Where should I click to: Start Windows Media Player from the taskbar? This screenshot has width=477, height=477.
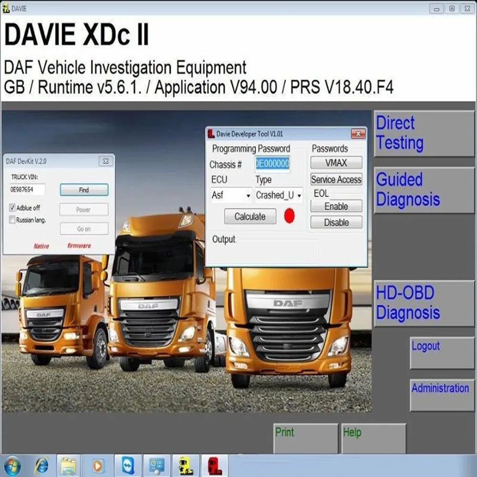pyautogui.click(x=98, y=466)
